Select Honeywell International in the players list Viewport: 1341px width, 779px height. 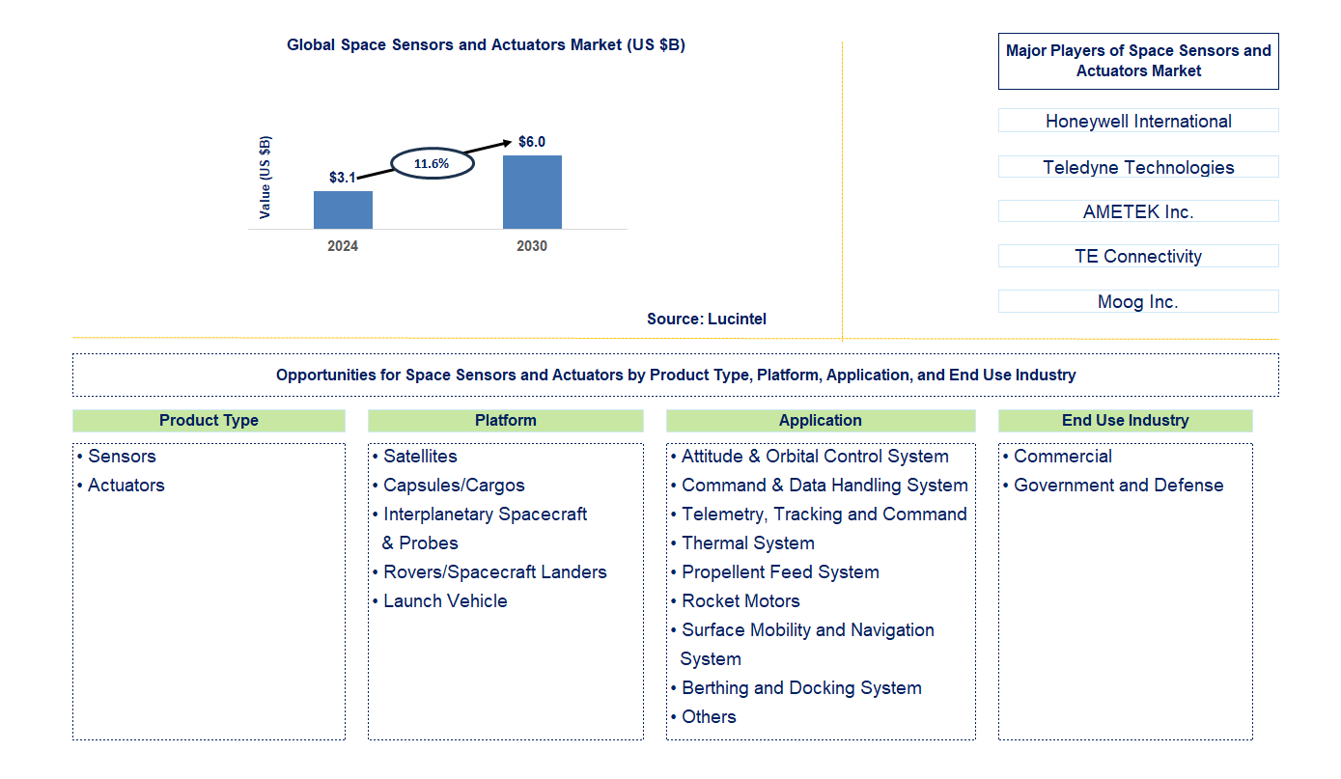click(x=1138, y=121)
